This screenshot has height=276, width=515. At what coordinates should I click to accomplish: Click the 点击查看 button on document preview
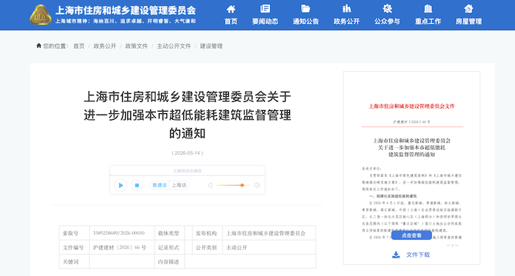pyautogui.click(x=411, y=236)
